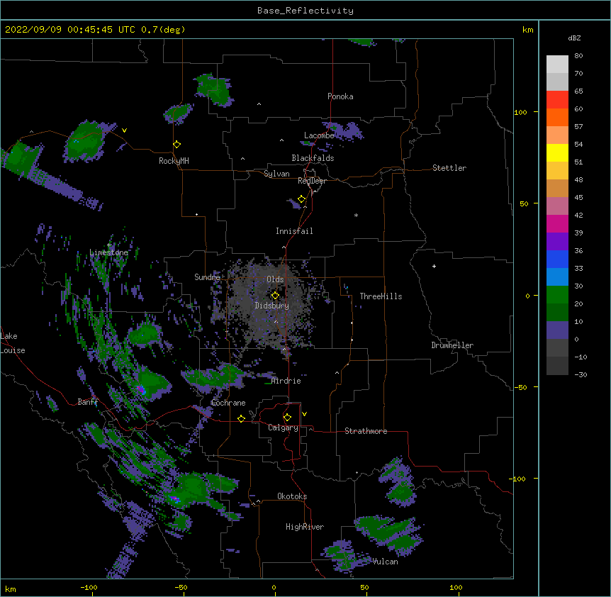Click the Calgary city label

(x=283, y=428)
